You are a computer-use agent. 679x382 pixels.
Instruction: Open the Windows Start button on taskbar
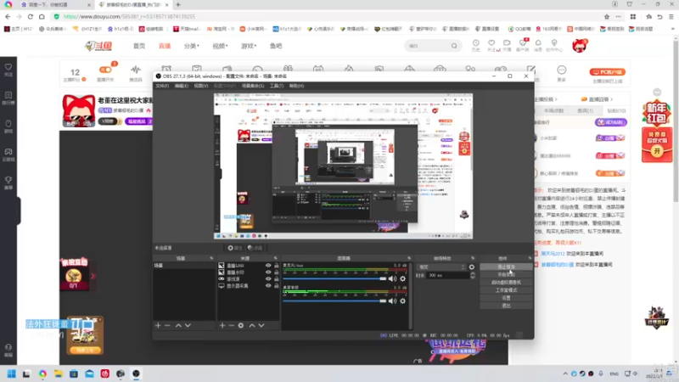point(11,374)
